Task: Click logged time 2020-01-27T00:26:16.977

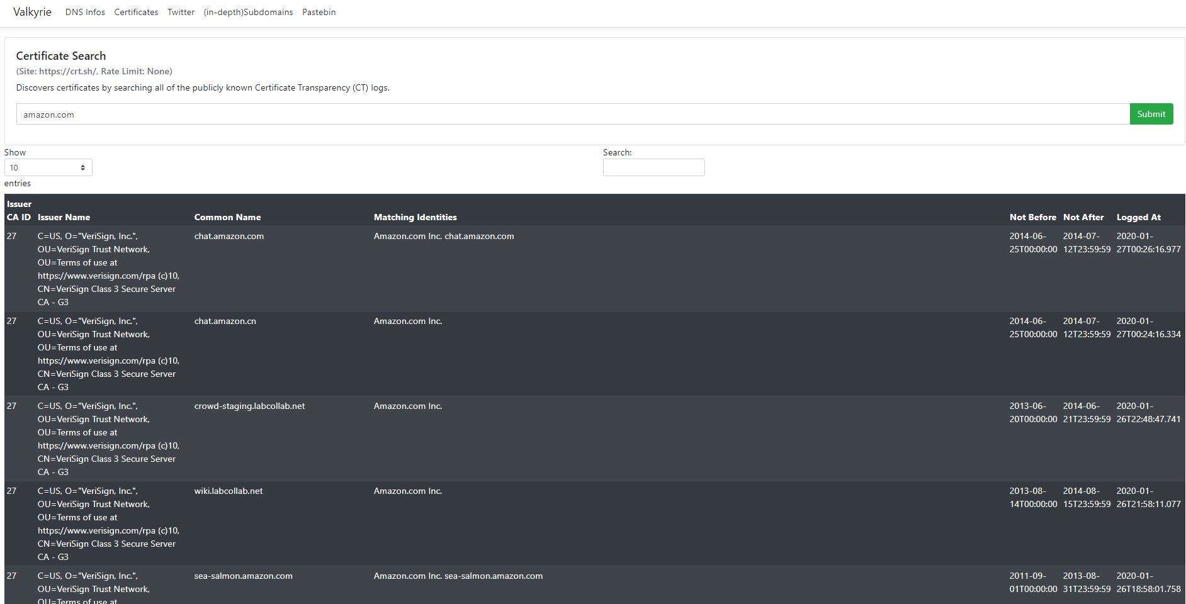Action: point(1149,243)
